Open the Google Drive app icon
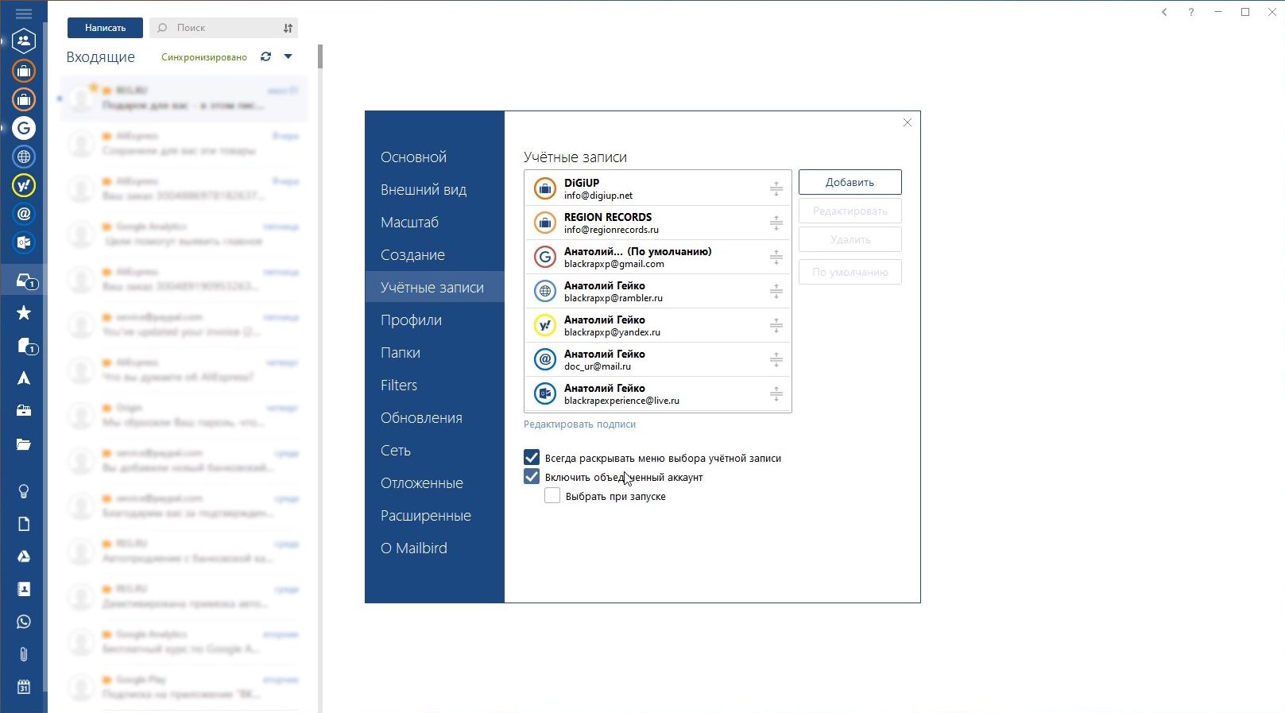Viewport: 1285px width, 713px height. (24, 556)
